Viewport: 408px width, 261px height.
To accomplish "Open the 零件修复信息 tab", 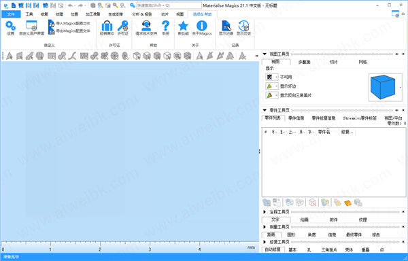I will point(324,118).
